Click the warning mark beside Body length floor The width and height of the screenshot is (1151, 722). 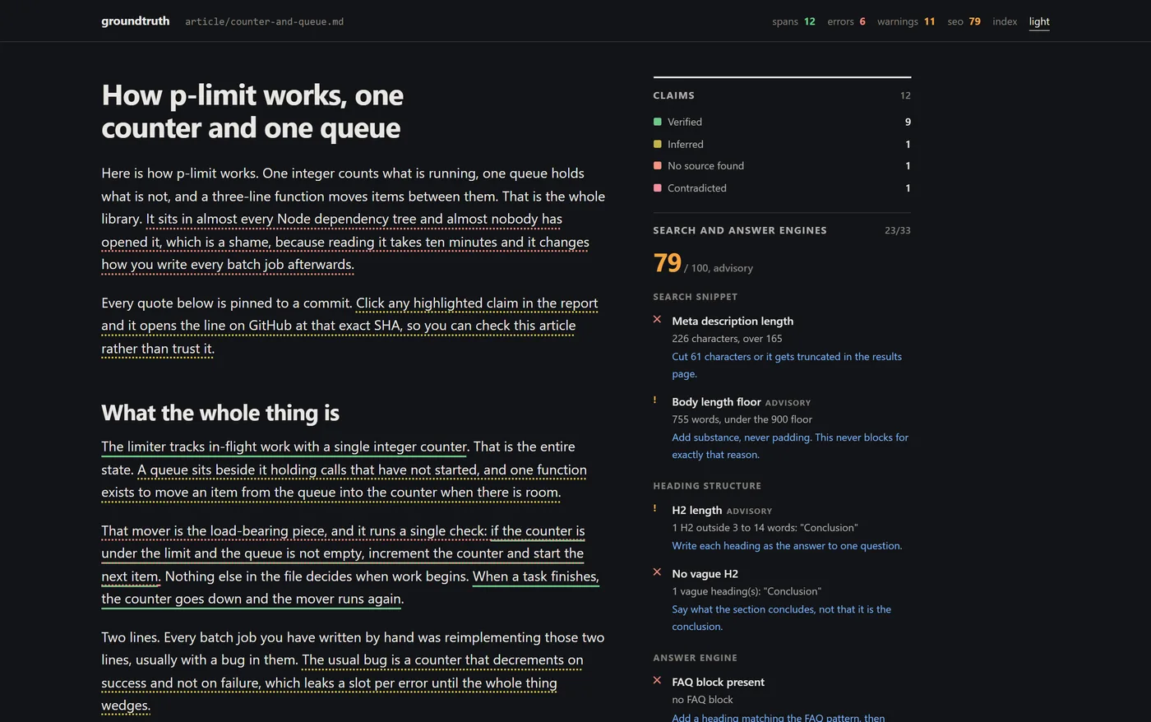pyautogui.click(x=655, y=400)
